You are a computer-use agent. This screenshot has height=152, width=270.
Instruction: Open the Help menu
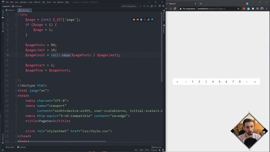pos(67,2)
